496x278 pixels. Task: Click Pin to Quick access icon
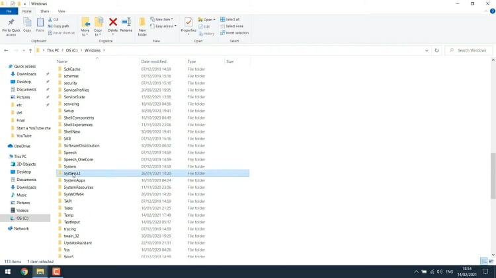[x=11, y=22]
